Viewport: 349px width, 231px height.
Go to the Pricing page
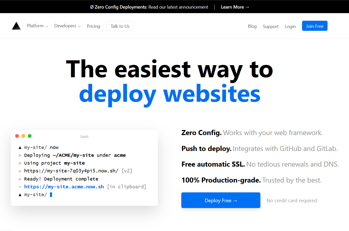pos(93,26)
